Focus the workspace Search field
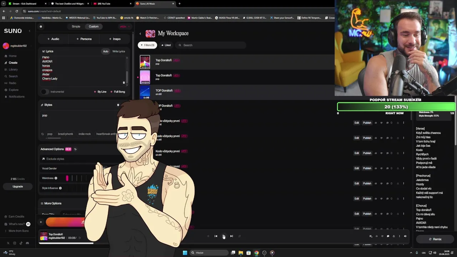 (210, 45)
